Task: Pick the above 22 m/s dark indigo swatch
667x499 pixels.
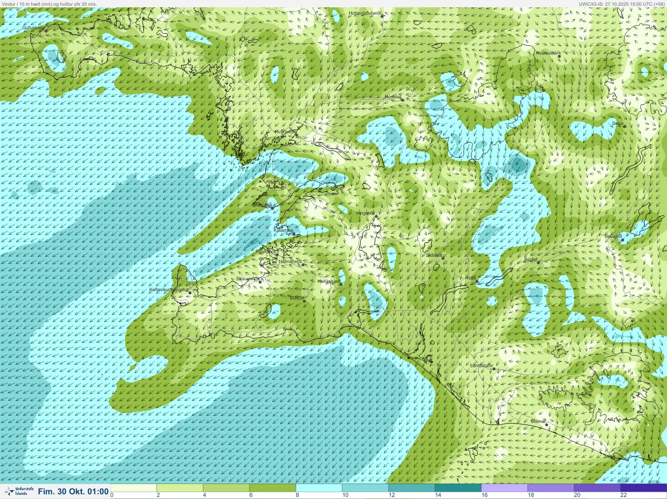Action: click(x=644, y=488)
